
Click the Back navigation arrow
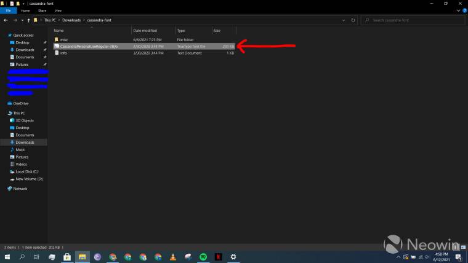point(6,20)
